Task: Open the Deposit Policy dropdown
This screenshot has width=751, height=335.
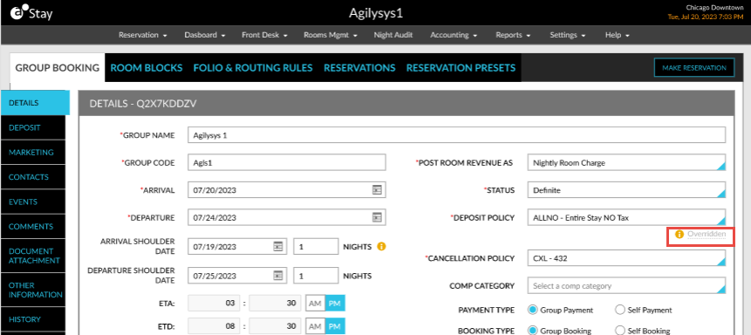Action: 626,217
